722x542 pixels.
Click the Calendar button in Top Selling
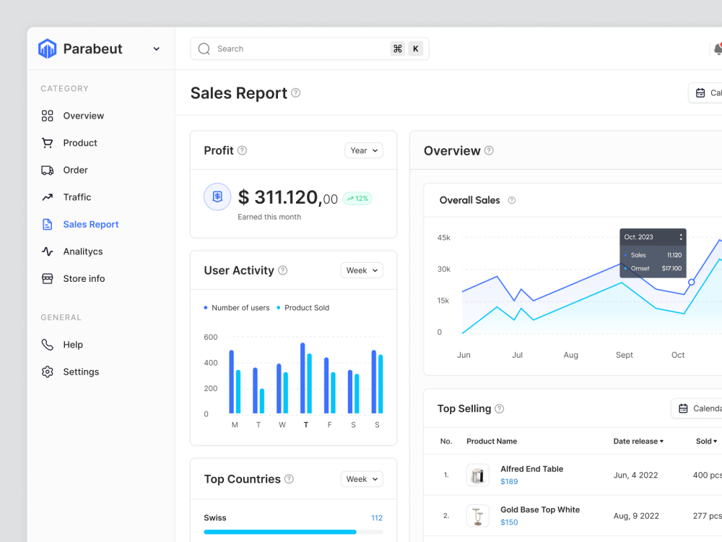697,409
